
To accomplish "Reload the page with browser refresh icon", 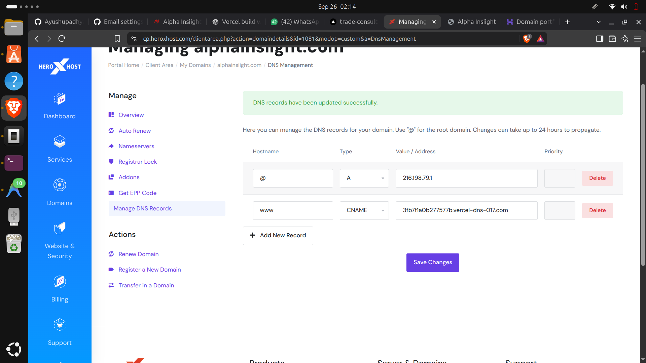I will [62, 39].
